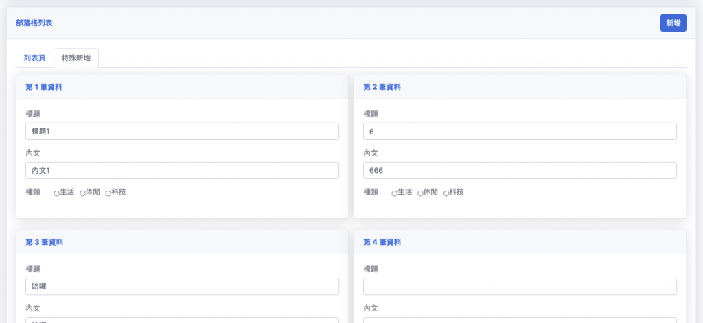Image resolution: width=703 pixels, height=323 pixels.
Task: Select the 特殊新增 tab
Action: (76, 58)
